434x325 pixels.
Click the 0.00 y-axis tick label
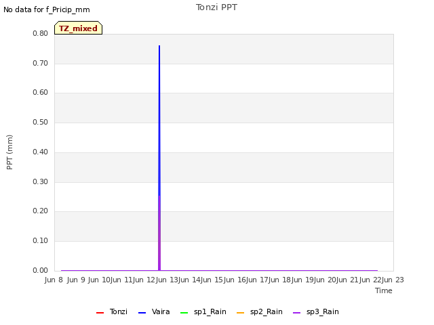point(41,270)
